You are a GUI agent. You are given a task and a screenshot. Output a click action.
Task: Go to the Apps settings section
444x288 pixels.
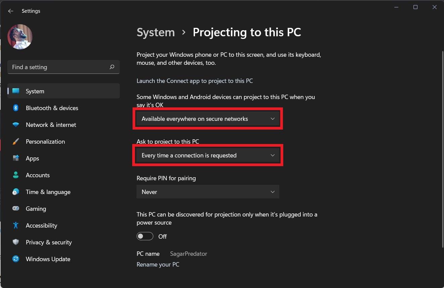pos(33,158)
